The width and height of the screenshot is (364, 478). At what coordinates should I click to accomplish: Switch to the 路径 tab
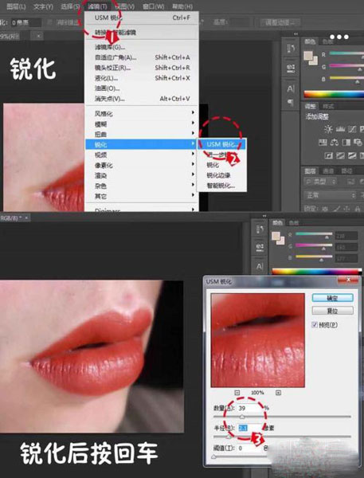pyautogui.click(x=346, y=171)
